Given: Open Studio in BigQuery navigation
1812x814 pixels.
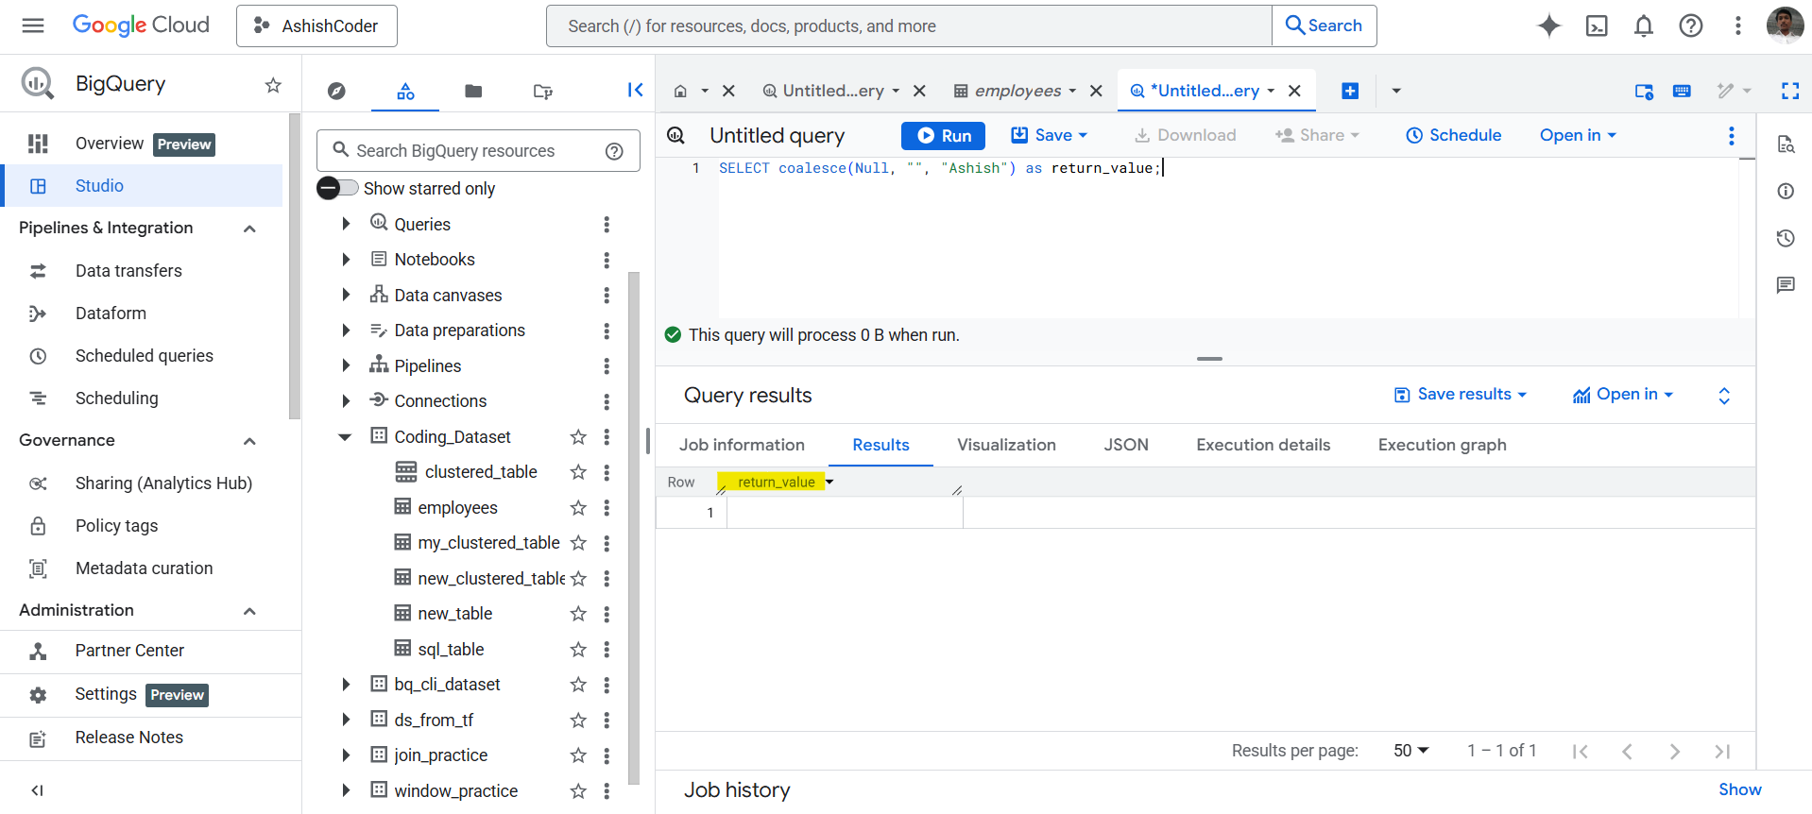Looking at the screenshot, I should [x=142, y=186].
